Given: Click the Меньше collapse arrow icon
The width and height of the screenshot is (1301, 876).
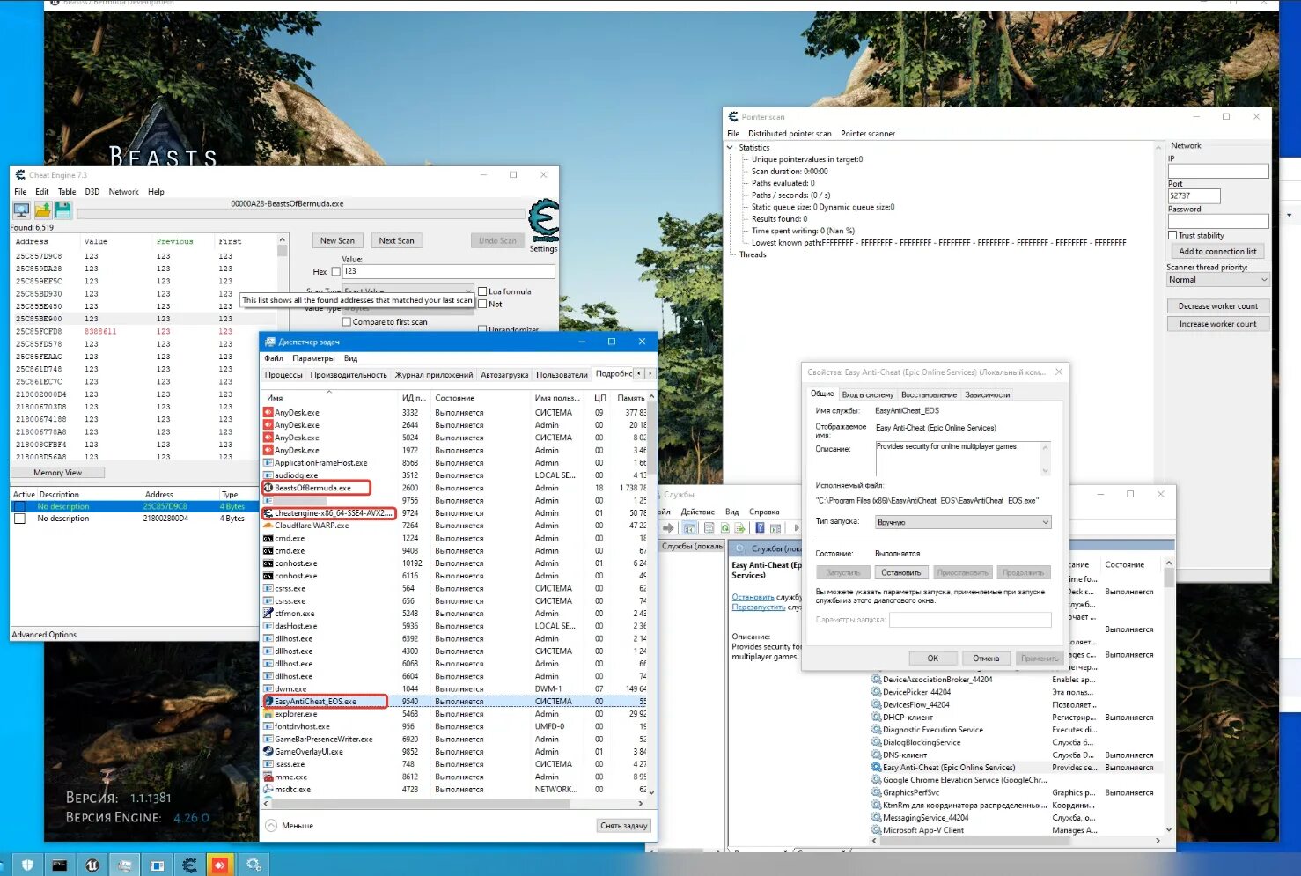Looking at the screenshot, I should [x=273, y=826].
